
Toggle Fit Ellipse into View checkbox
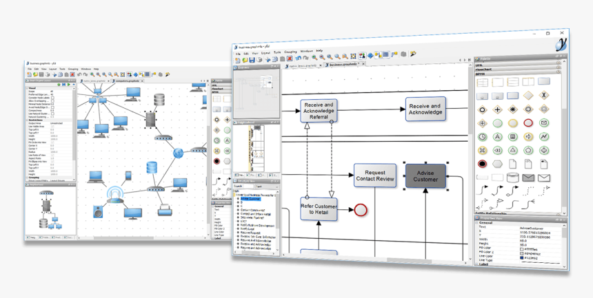pos(52,161)
